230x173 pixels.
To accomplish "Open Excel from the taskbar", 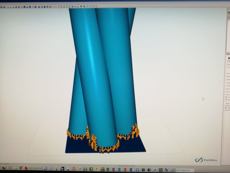I will [108, 169].
